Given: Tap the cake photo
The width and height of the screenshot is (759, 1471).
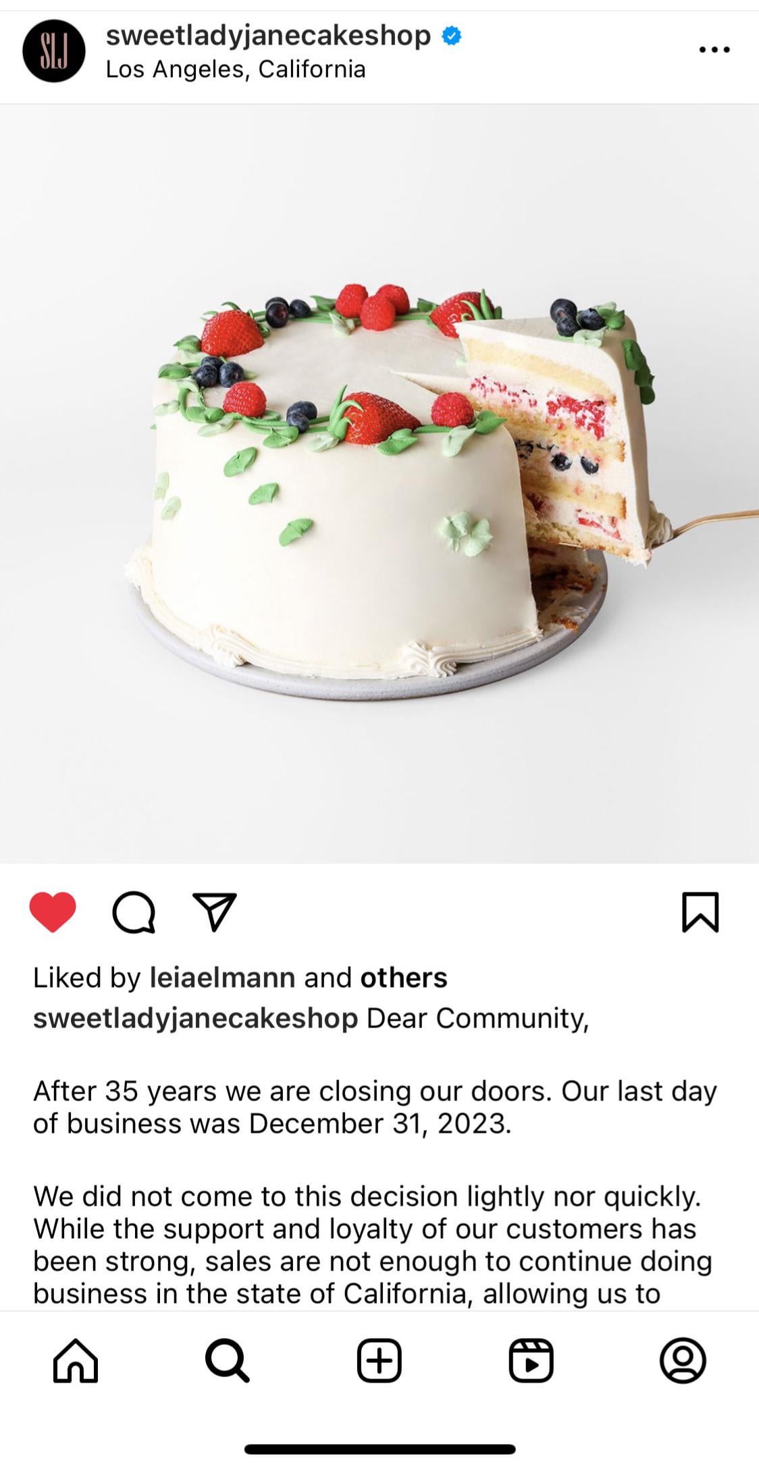Looking at the screenshot, I should point(379,483).
